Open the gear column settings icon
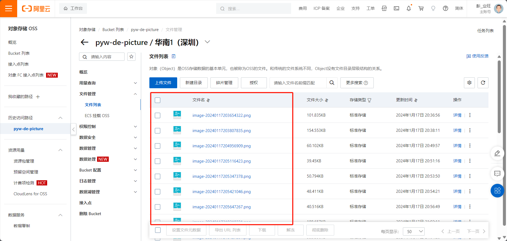This screenshot has height=241, width=507. pyautogui.click(x=469, y=83)
